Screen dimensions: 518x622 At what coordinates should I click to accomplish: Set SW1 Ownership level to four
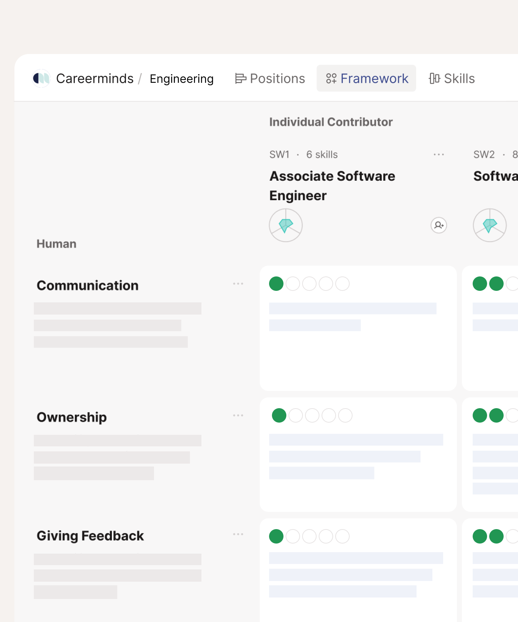[x=329, y=415]
